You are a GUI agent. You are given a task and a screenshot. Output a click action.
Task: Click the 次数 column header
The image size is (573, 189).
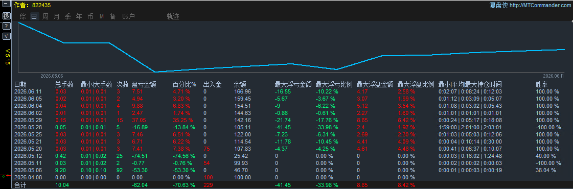tap(122, 85)
